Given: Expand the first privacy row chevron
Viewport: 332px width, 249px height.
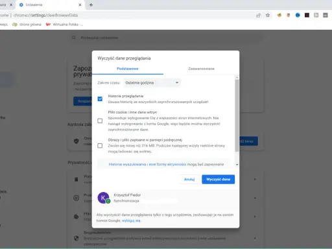Looking at the screenshot, I should 255,179.
